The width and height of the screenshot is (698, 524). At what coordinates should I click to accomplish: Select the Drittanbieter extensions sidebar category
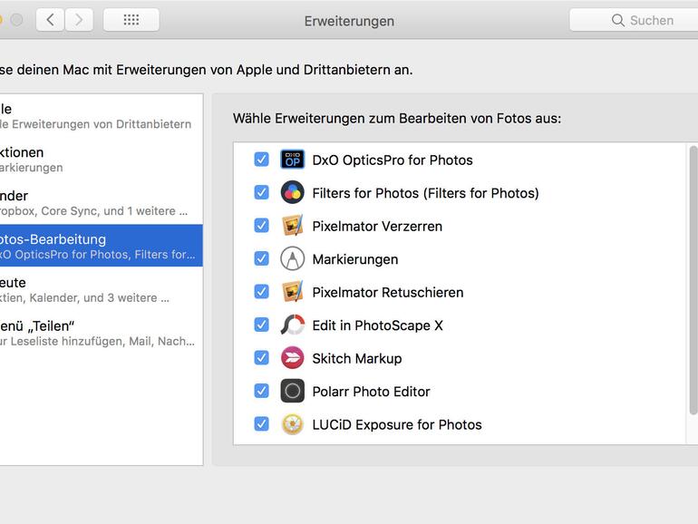click(x=101, y=116)
